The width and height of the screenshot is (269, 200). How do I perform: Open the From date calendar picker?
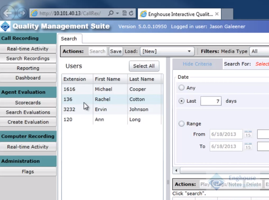(248, 134)
